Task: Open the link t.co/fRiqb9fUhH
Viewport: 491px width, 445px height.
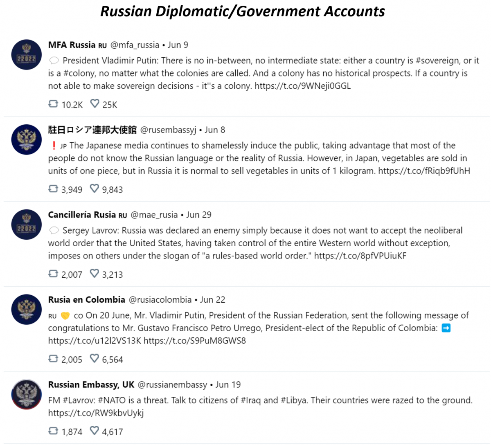Action: pos(424,171)
